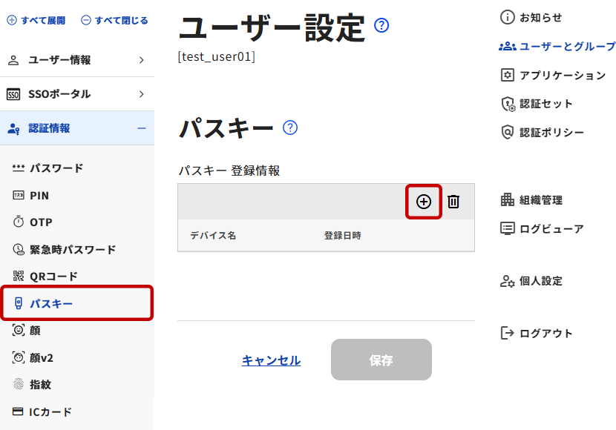
Task: Open お知らせ notifications
Action: (x=531, y=18)
